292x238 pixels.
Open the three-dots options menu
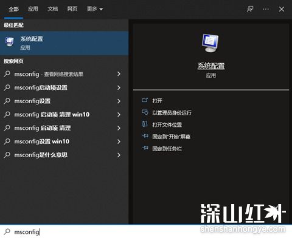(266, 9)
